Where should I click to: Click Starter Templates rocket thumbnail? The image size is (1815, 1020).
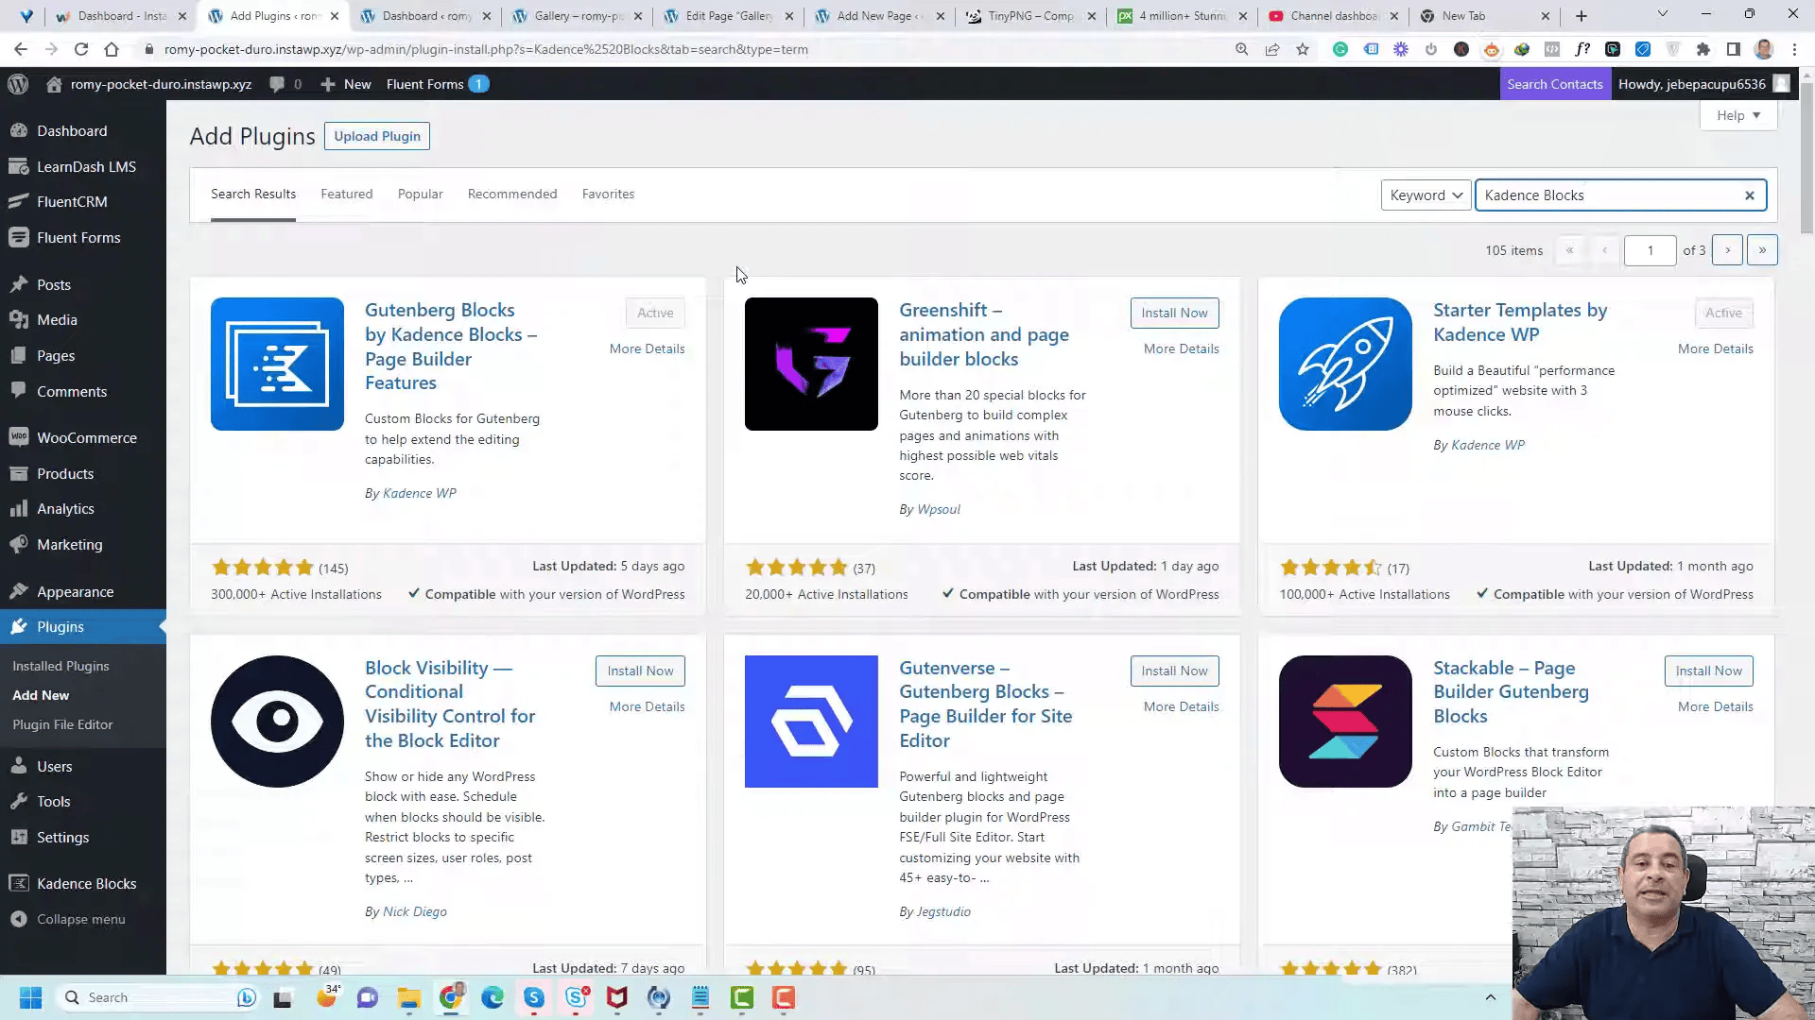pos(1345,364)
